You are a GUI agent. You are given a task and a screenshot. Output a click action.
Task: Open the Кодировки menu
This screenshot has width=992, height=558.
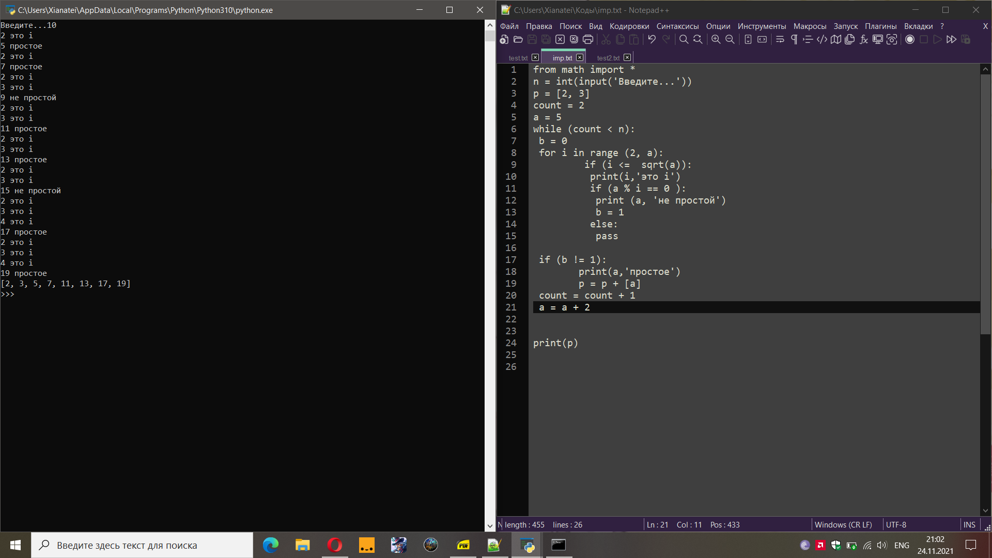[x=629, y=26]
